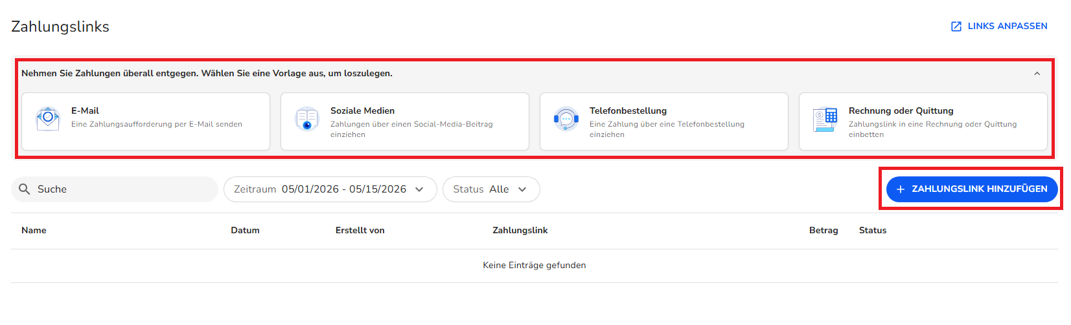Click the magnifier icon in Suche field
The image size is (1071, 325).
pyautogui.click(x=25, y=189)
